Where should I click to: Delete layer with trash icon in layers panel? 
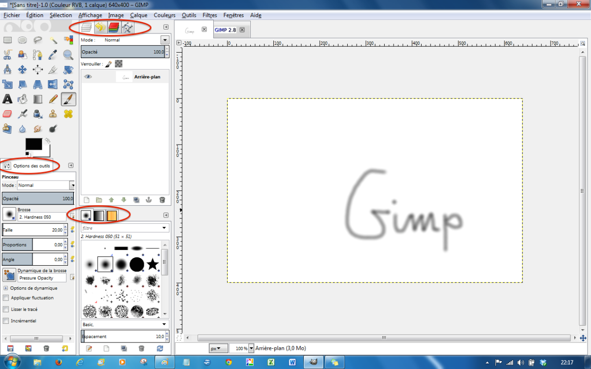click(162, 200)
